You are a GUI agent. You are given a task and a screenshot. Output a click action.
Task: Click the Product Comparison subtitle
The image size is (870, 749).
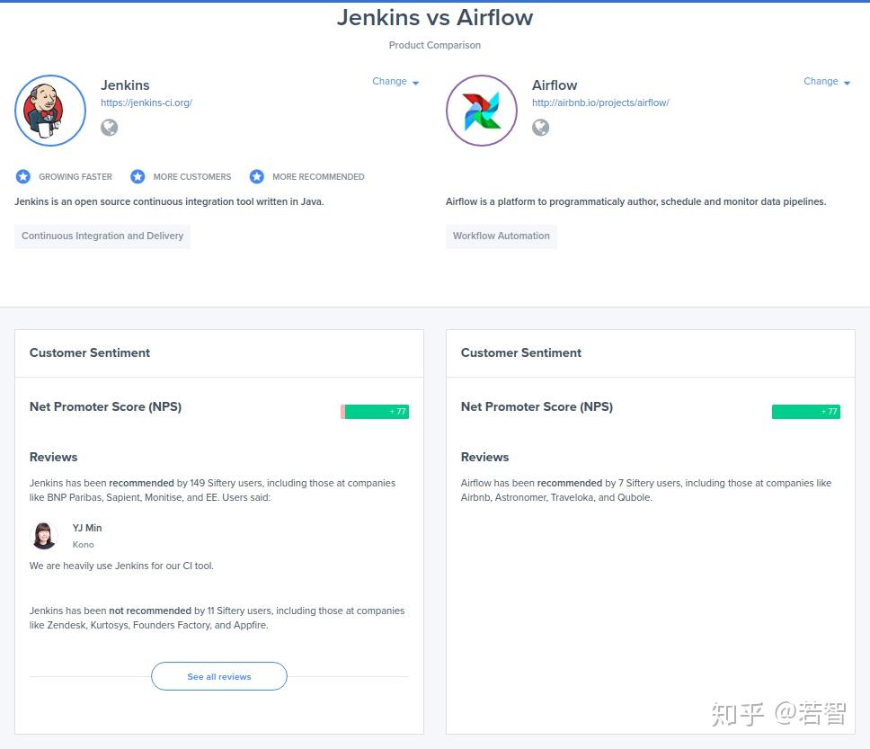[435, 45]
